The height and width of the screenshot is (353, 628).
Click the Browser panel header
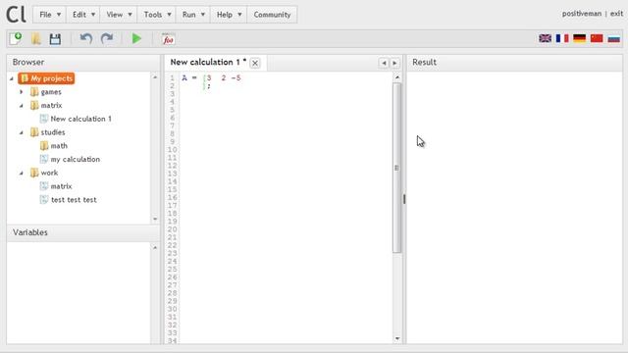tap(83, 63)
